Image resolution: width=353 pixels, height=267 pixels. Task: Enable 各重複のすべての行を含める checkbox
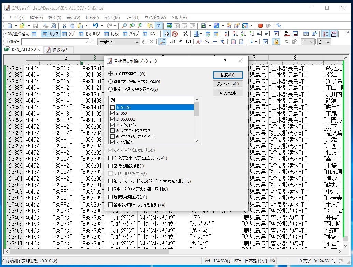[x=110, y=205]
